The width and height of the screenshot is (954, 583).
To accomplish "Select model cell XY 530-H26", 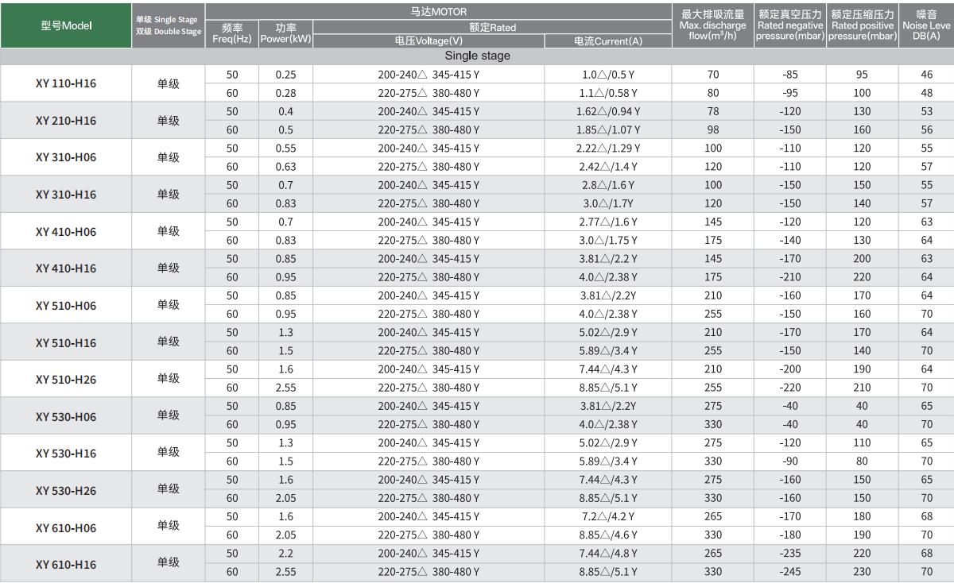I will click(x=66, y=490).
